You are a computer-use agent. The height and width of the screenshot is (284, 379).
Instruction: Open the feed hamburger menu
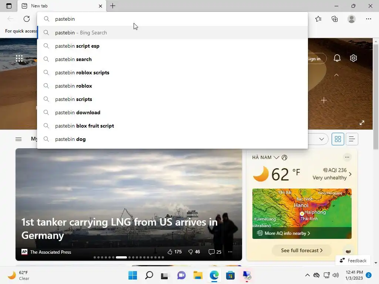pos(19,139)
